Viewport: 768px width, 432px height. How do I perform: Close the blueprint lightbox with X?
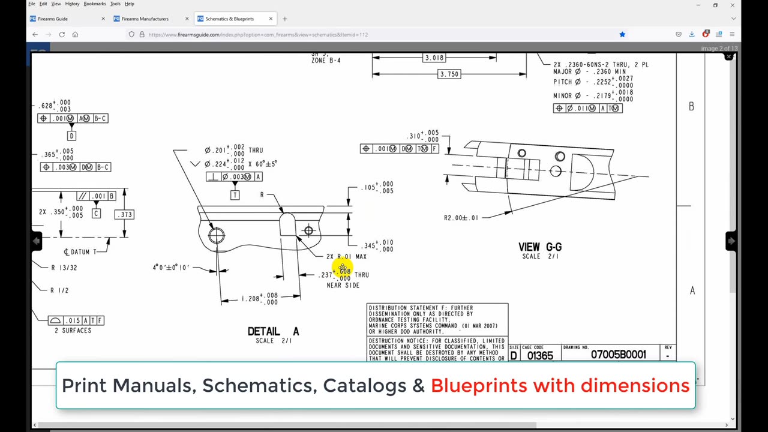click(x=729, y=57)
